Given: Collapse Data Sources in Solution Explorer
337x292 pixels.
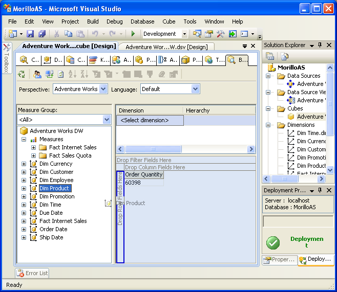Looking at the screenshot, I should (268, 76).
